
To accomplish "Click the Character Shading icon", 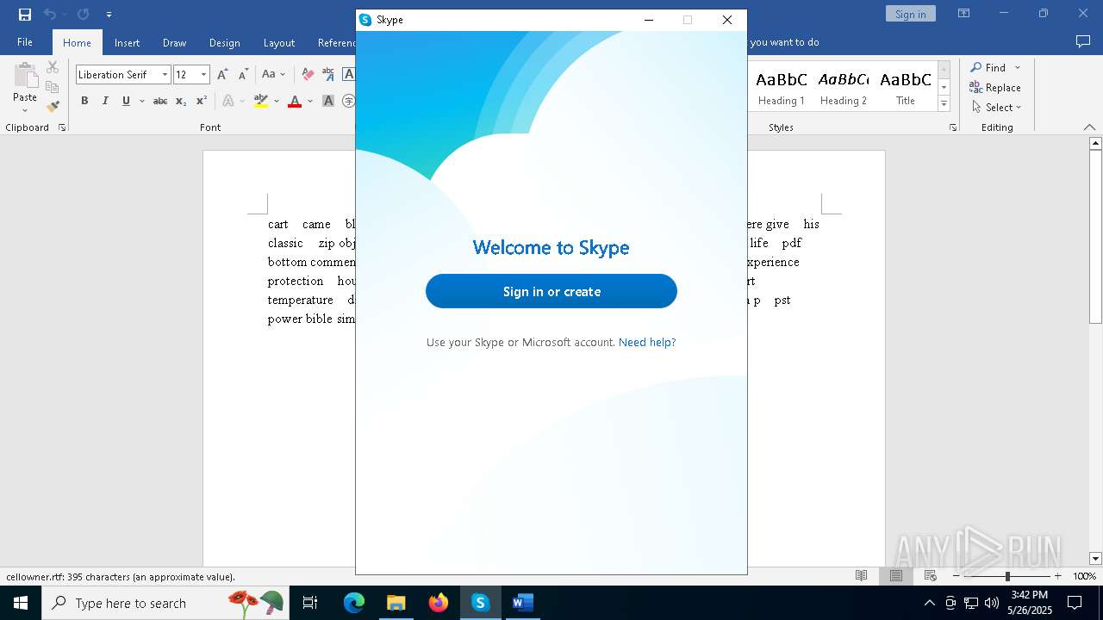I will pos(328,101).
